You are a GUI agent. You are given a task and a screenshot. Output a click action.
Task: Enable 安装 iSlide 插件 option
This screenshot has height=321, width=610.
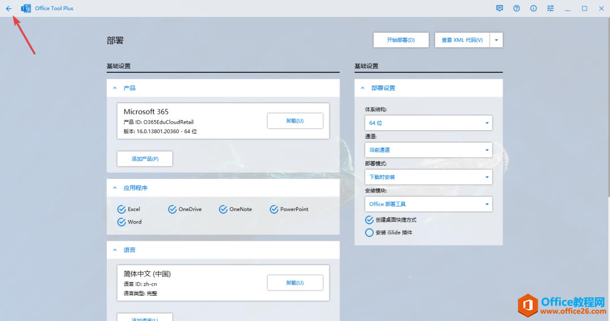tap(369, 233)
